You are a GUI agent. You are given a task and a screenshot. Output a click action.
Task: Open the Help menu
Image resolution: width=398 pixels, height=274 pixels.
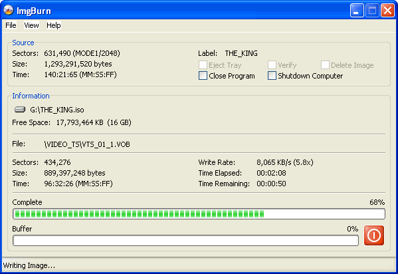54,25
